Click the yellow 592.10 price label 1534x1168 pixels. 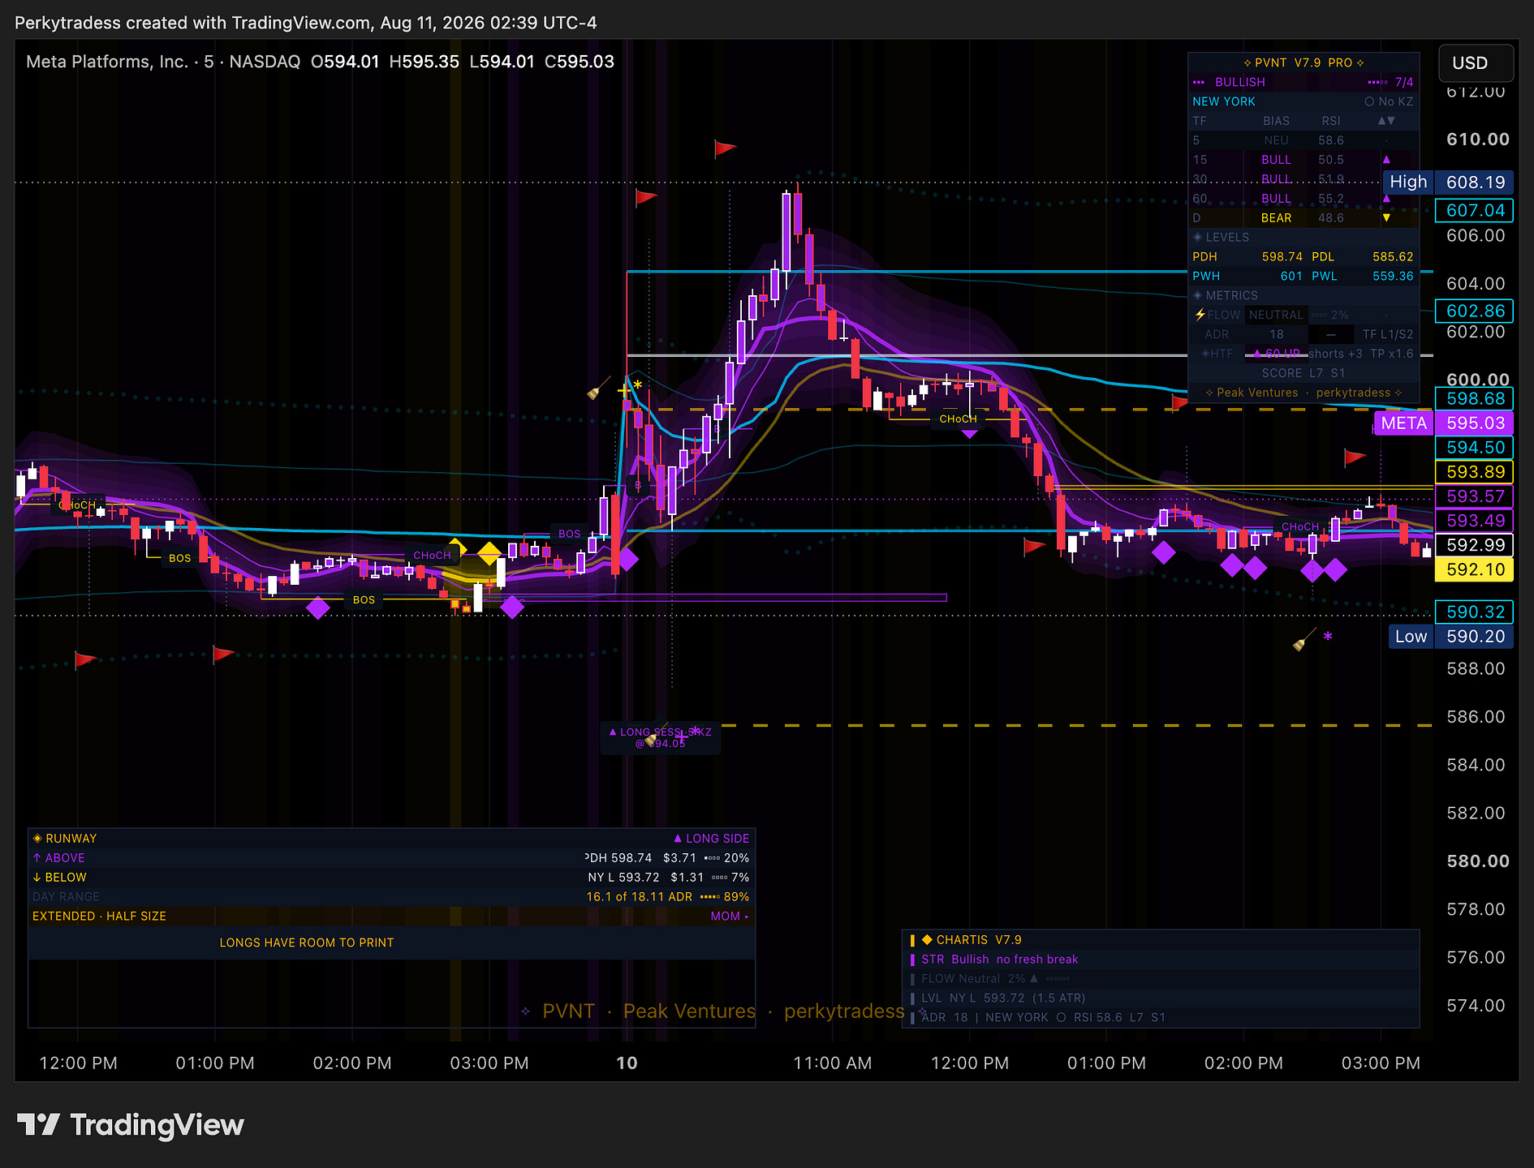pos(1475,569)
